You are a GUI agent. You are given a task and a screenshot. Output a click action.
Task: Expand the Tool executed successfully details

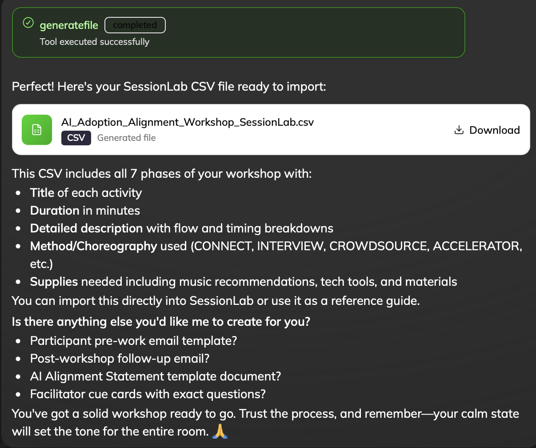pyautogui.click(x=95, y=42)
